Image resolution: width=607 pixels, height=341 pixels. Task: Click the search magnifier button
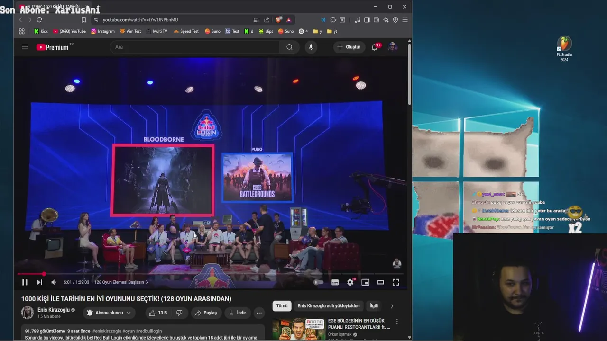(289, 47)
